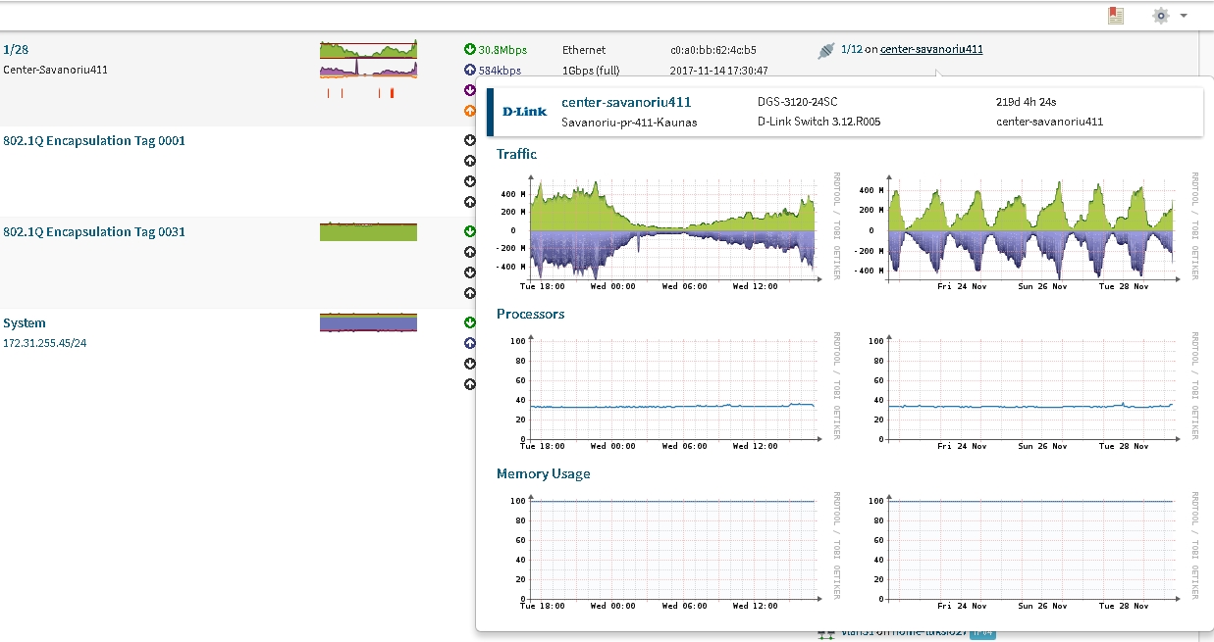Open the 802.1Q Encapsulation Tag 0031 link
The height and width of the screenshot is (642, 1214).
pyautogui.click(x=94, y=231)
